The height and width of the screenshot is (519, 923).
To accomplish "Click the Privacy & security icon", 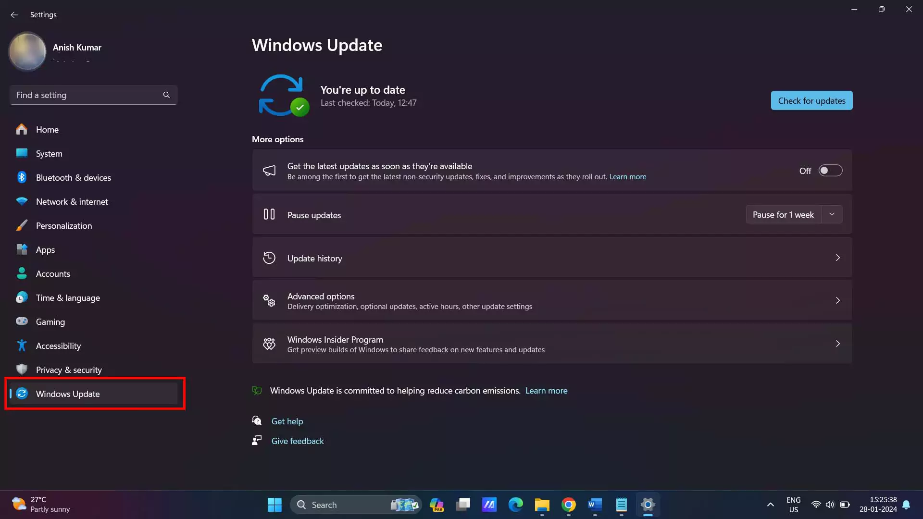I will [x=22, y=370].
